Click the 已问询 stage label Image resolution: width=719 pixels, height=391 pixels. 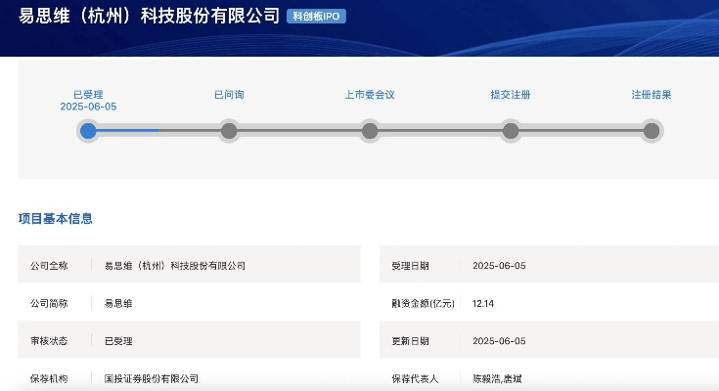point(229,95)
